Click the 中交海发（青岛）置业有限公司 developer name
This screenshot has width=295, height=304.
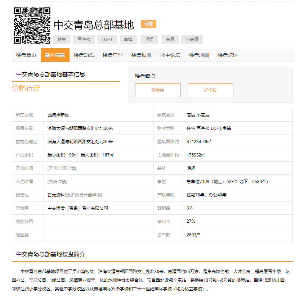(x=78, y=208)
